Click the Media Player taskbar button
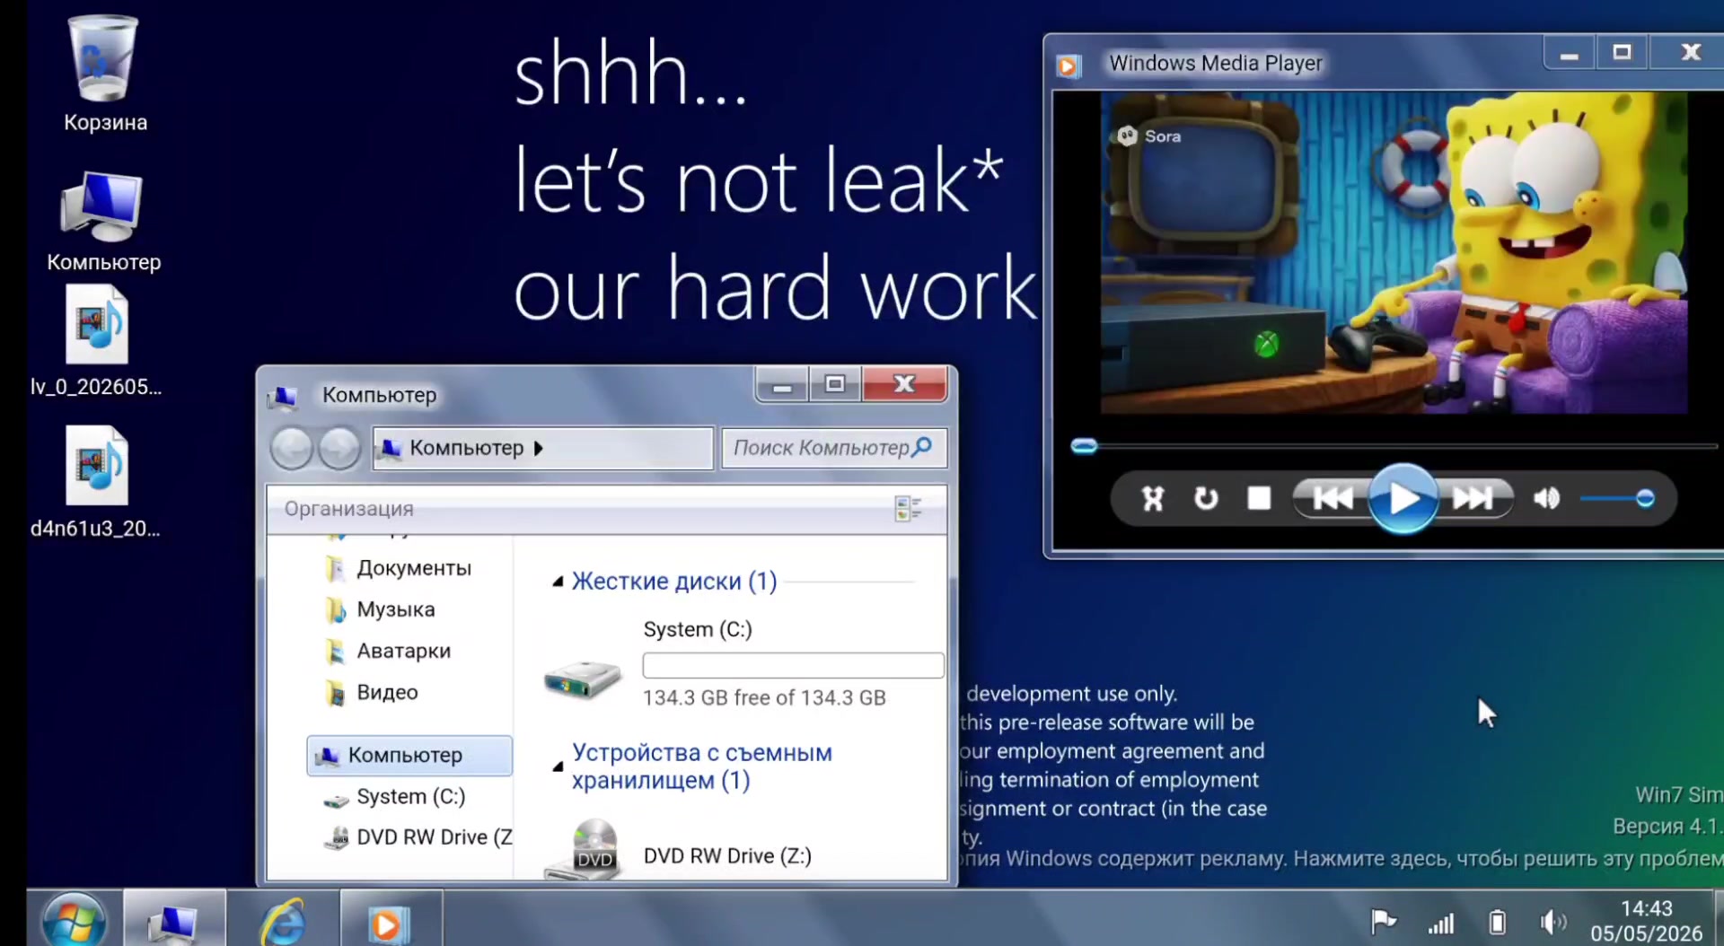 (x=390, y=918)
